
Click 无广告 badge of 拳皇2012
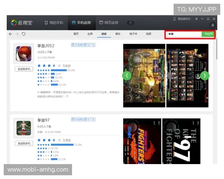click(90, 45)
